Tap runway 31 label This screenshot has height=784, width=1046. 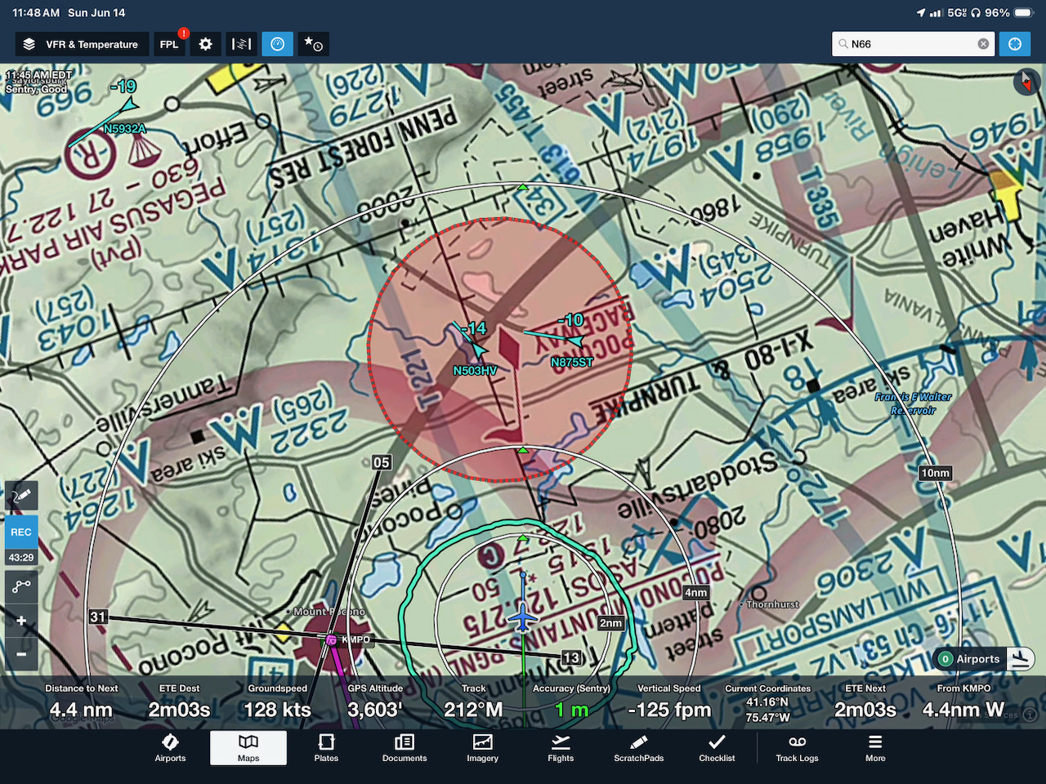tap(98, 617)
